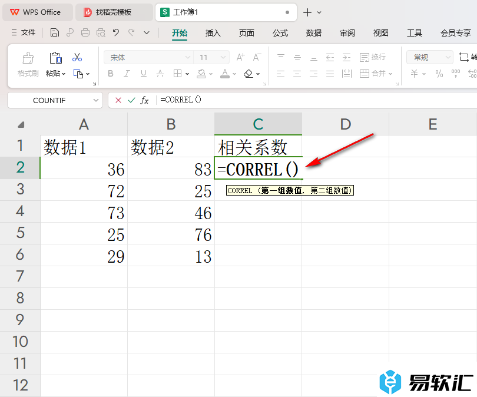Open the 找稻壳模板 tab
Screen dimensions: 477x397
(x=114, y=12)
